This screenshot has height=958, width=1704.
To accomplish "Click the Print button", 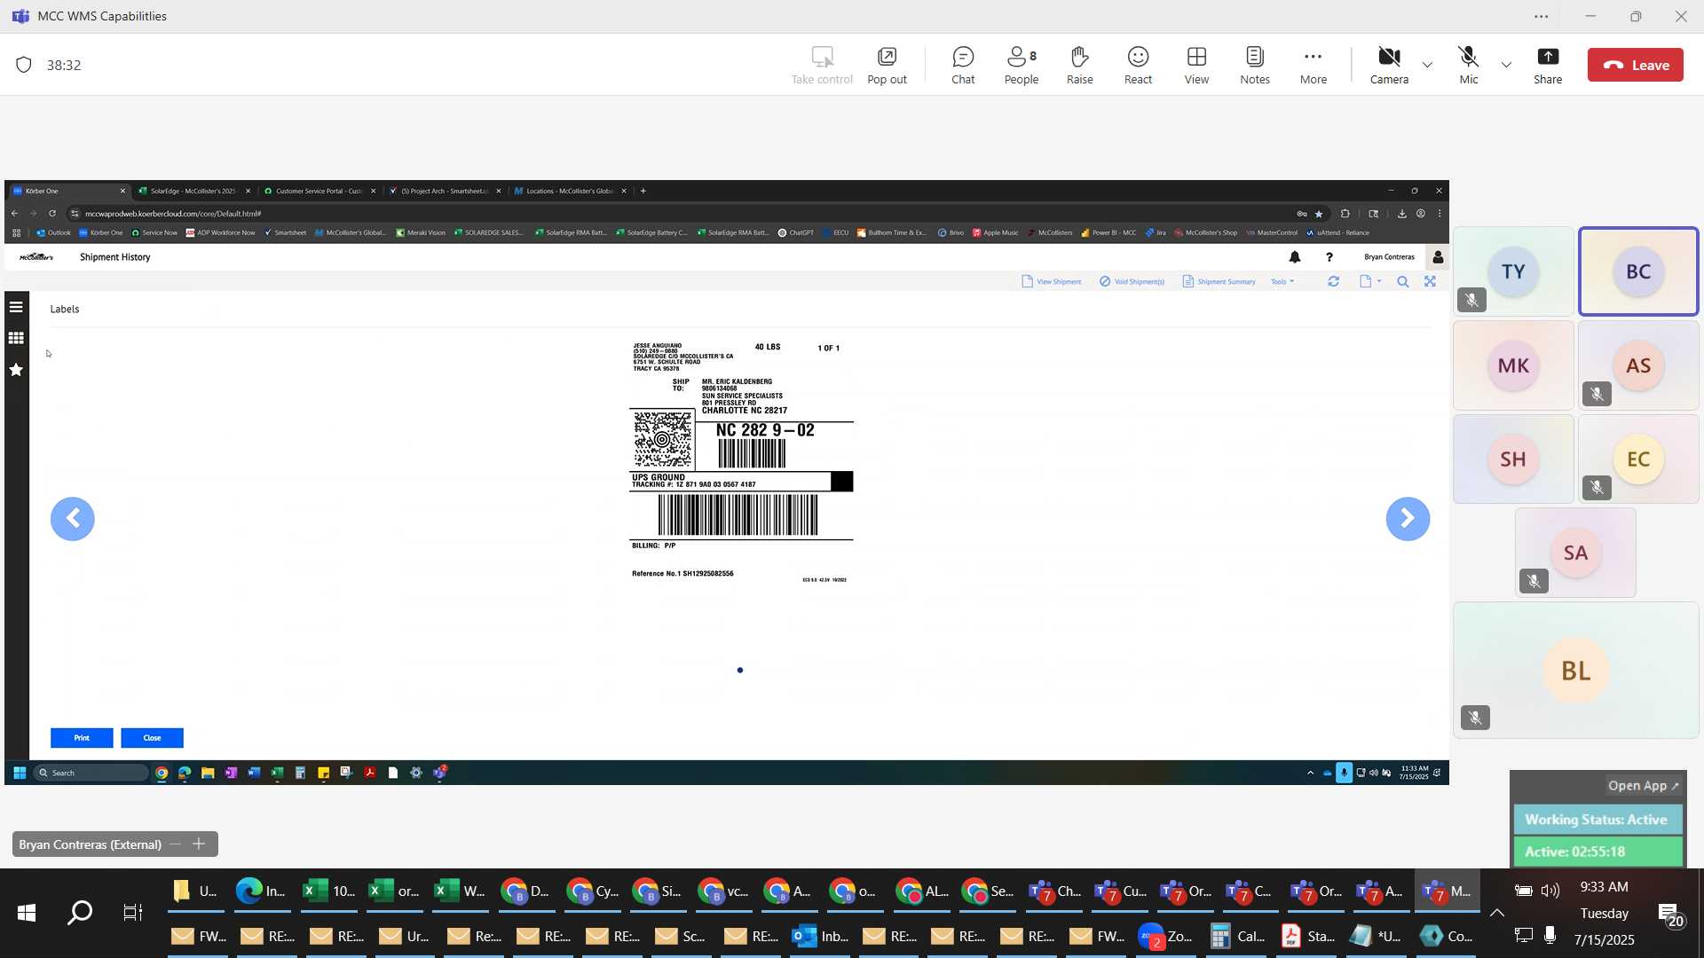I will pyautogui.click(x=82, y=738).
